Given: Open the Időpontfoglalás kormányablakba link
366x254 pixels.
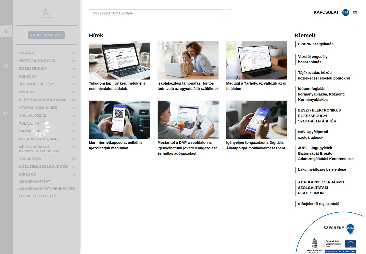Looking at the screenshot, I should [321, 94].
